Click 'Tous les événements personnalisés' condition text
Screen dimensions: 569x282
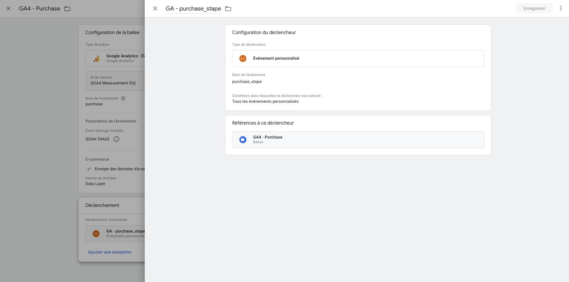point(265,101)
